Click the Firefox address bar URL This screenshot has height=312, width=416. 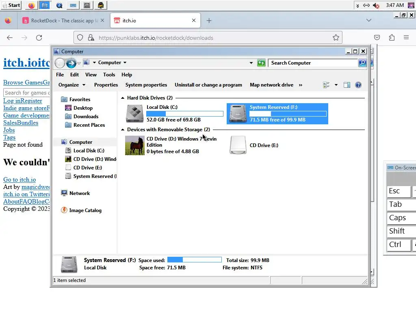tap(156, 38)
